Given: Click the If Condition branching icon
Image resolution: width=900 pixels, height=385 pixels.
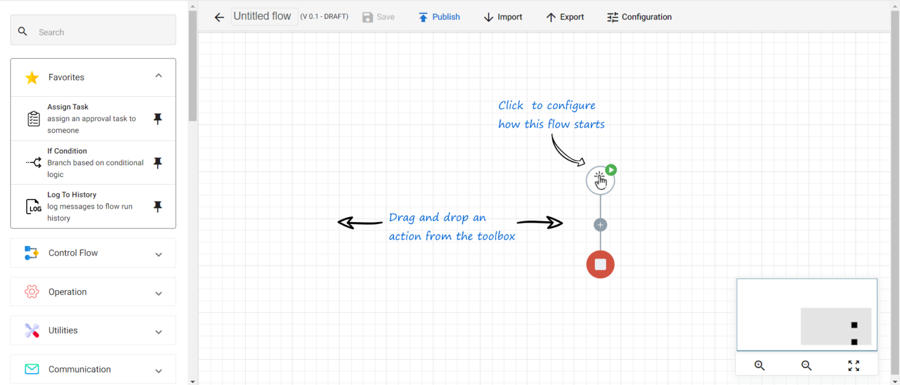Looking at the screenshot, I should tap(33, 162).
